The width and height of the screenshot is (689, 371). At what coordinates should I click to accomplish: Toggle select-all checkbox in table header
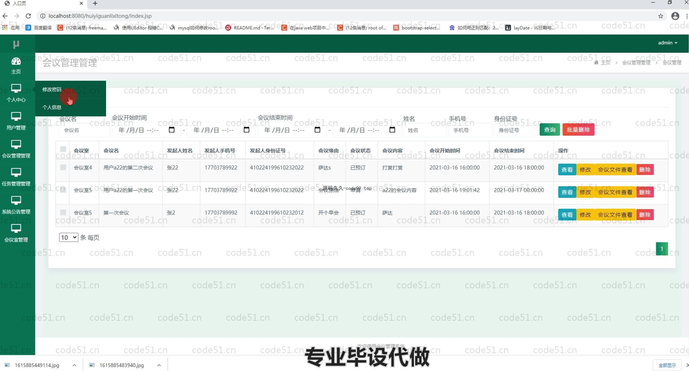(63, 149)
